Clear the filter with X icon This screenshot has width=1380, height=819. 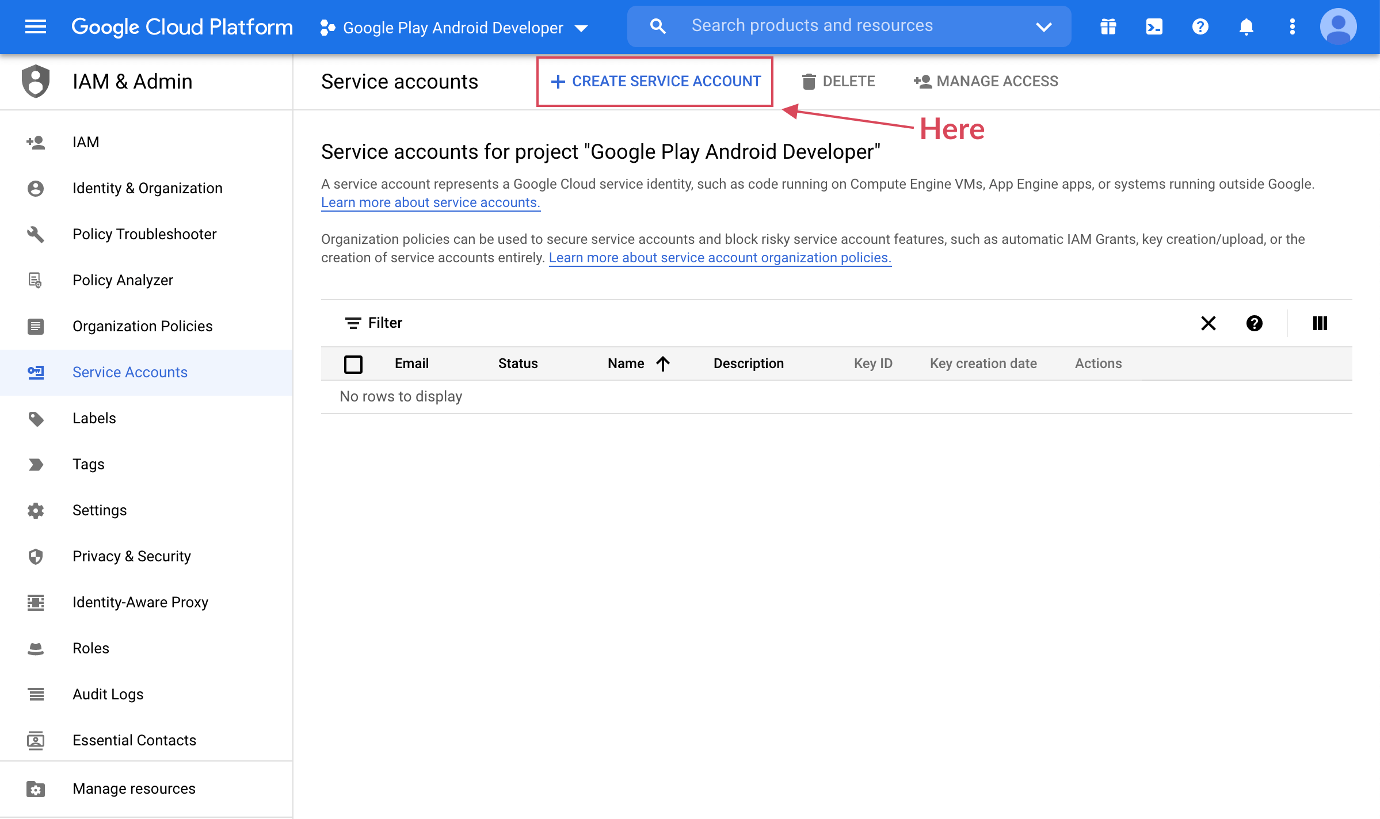point(1208,323)
